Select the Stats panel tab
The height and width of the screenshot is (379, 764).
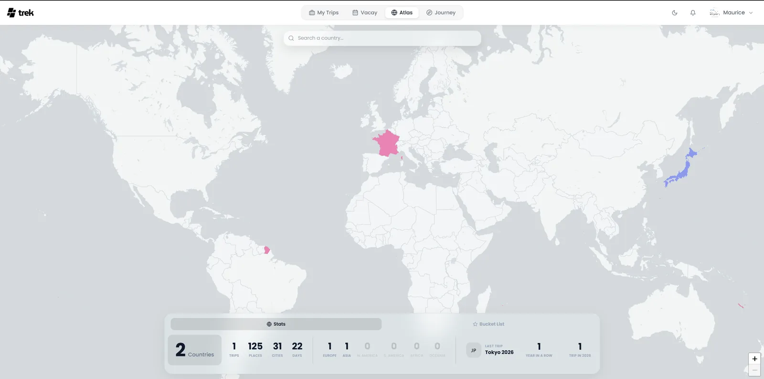pyautogui.click(x=276, y=324)
